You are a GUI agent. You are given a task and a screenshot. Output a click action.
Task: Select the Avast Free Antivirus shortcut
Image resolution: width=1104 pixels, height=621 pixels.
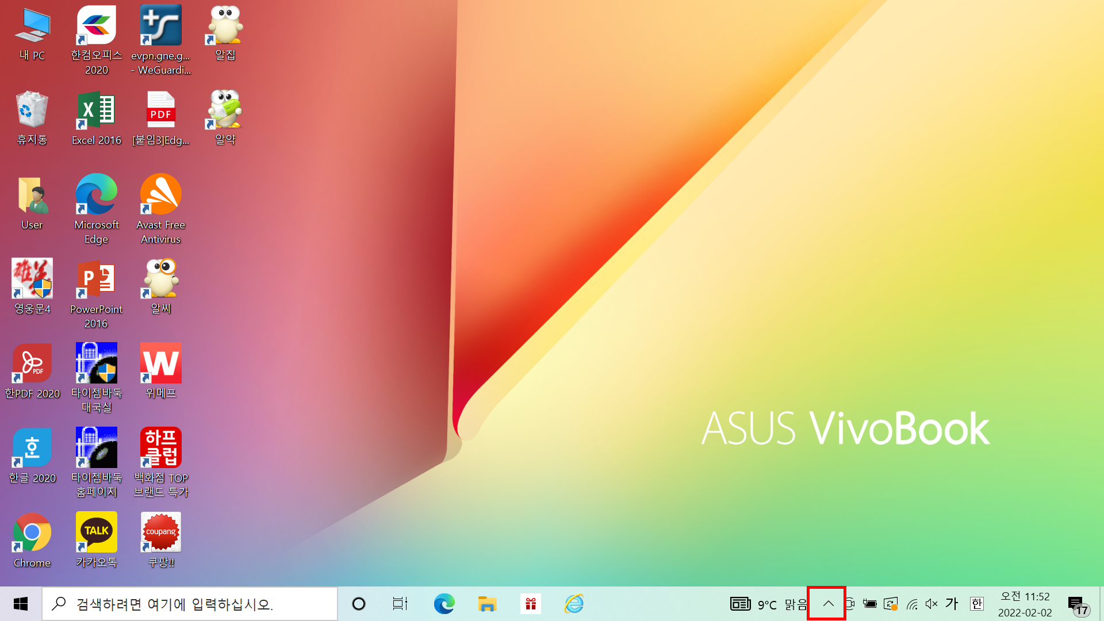161,209
